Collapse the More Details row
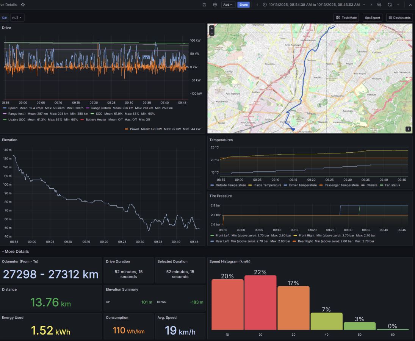 click(3, 252)
